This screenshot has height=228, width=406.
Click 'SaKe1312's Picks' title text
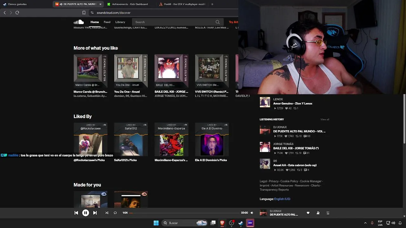[x=125, y=160]
